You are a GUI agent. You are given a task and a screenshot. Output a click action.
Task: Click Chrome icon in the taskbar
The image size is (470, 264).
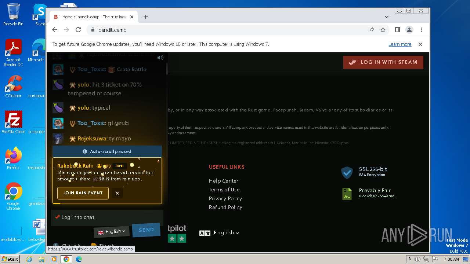point(66,259)
